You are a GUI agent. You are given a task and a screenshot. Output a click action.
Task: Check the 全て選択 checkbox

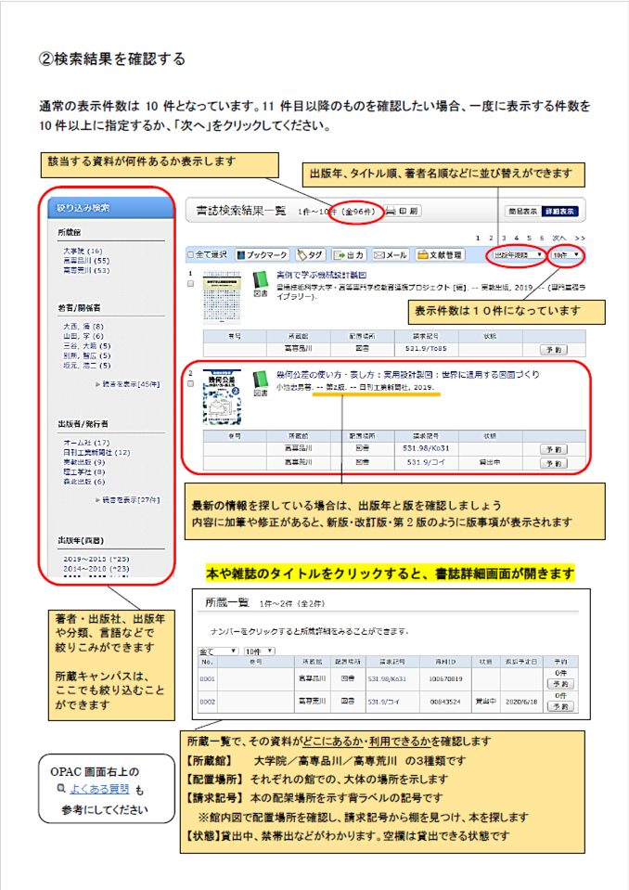[x=191, y=254]
